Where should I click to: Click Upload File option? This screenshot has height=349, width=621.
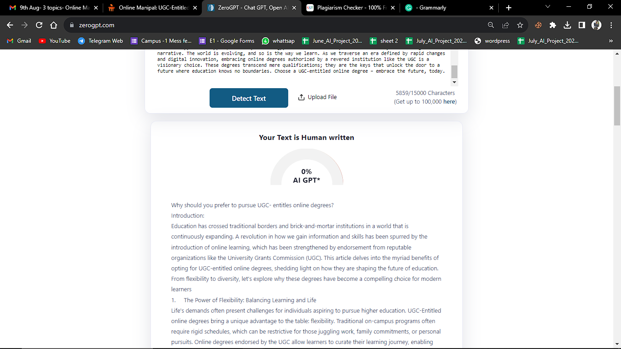317,97
